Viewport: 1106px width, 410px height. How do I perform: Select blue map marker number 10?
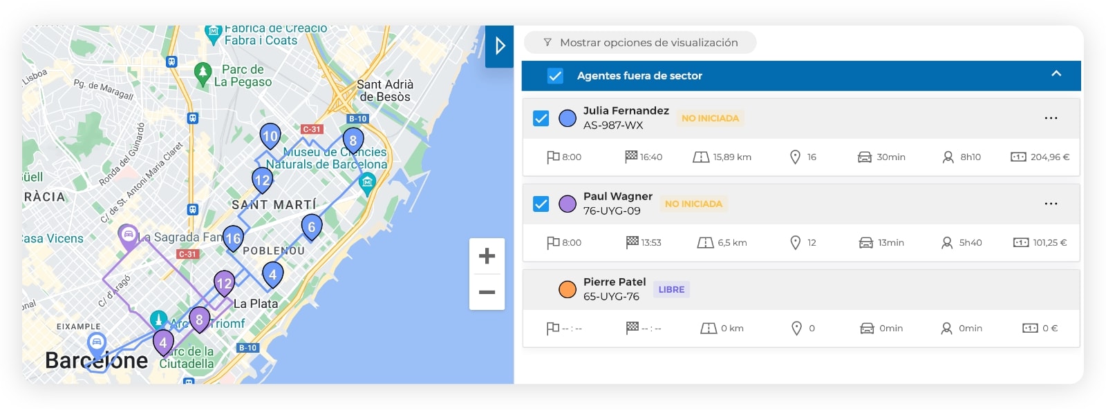point(270,138)
